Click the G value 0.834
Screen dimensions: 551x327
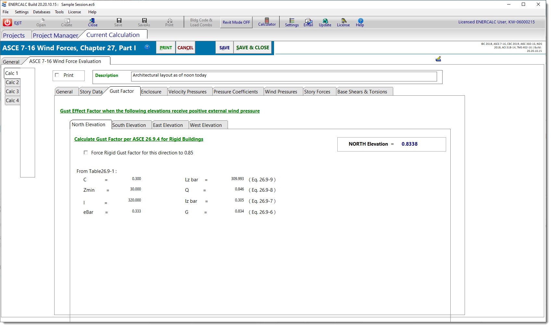pos(239,211)
